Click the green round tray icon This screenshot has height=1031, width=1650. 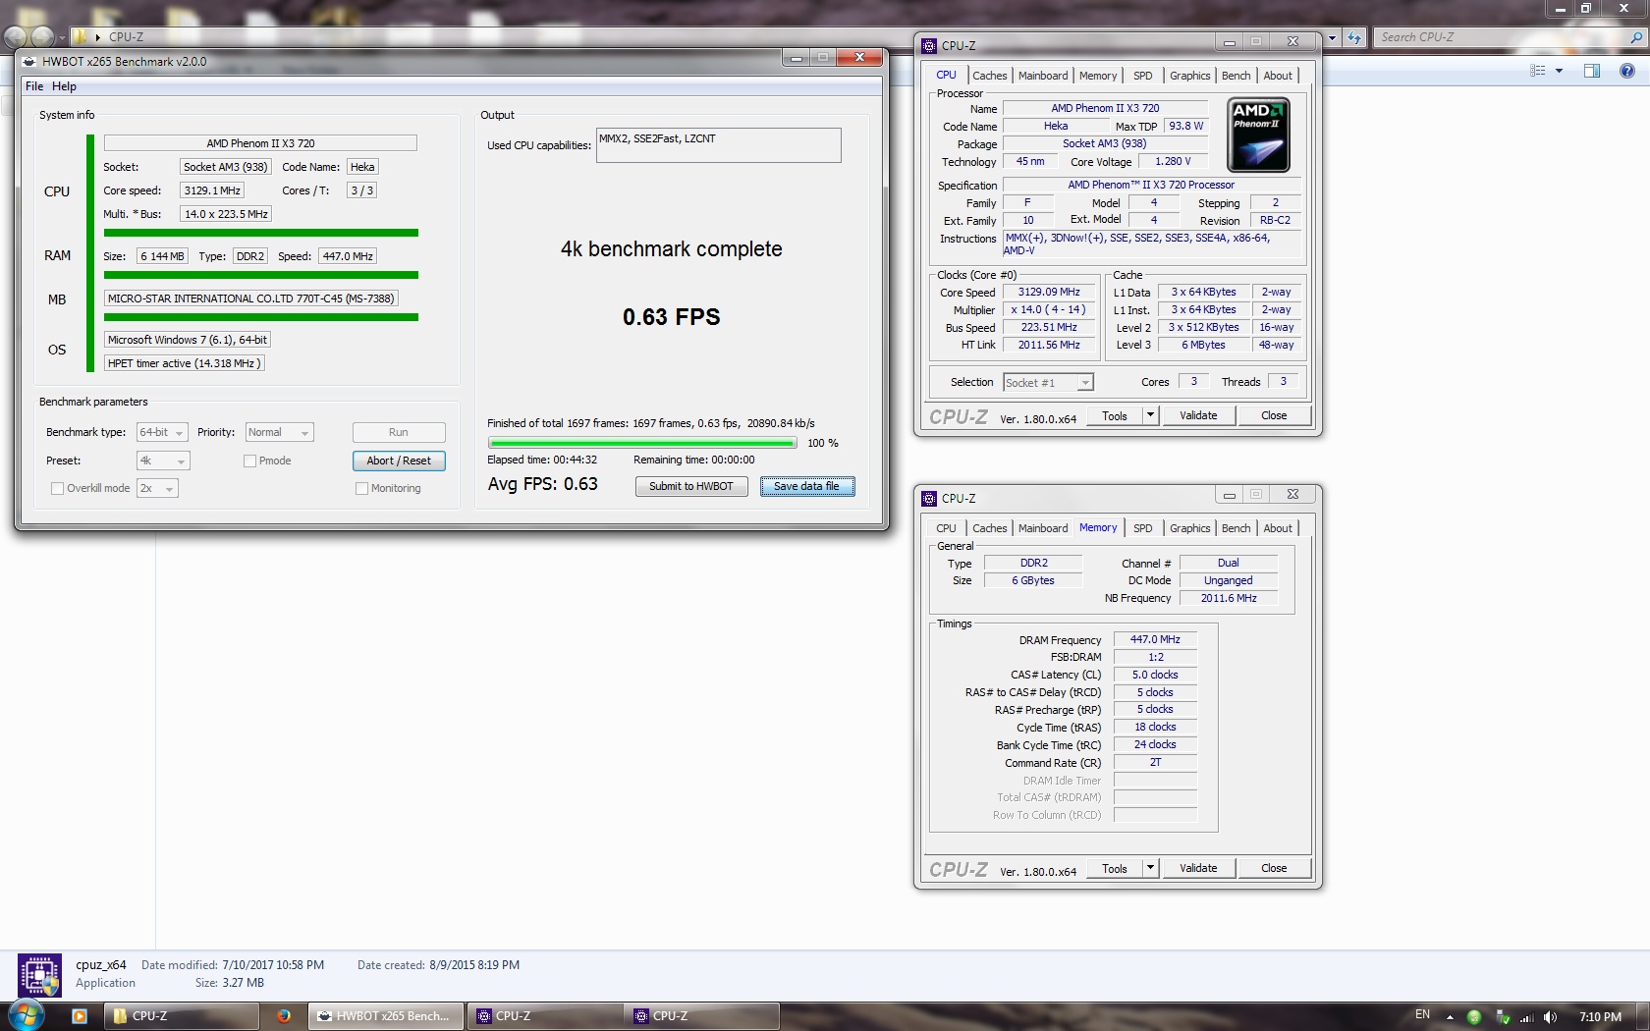[1474, 1017]
